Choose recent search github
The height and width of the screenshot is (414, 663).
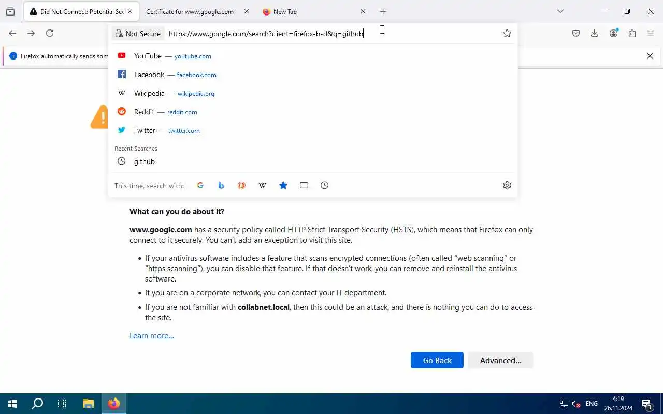pyautogui.click(x=313, y=161)
